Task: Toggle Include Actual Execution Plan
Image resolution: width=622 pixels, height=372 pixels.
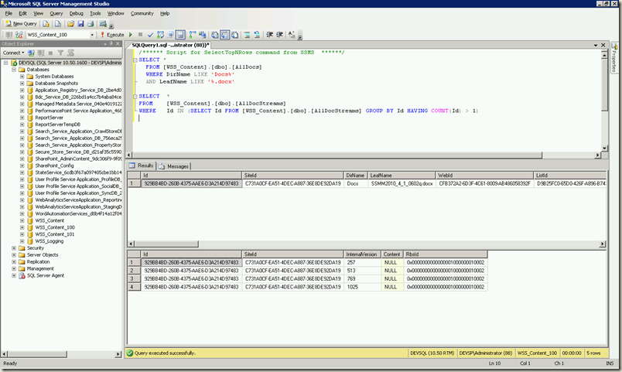Action: (193, 35)
